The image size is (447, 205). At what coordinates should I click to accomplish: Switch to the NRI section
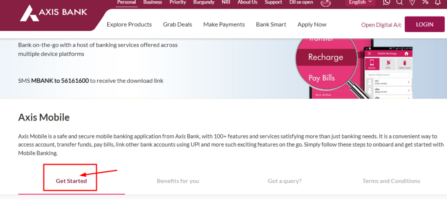tap(226, 2)
